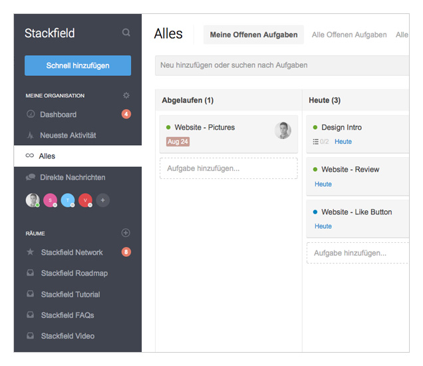The image size is (423, 366).
Task: Switch to Alle Offenen Aufgaben tab
Action: pos(349,35)
